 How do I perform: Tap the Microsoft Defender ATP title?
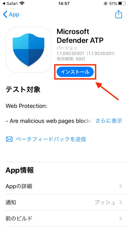coord(80,36)
